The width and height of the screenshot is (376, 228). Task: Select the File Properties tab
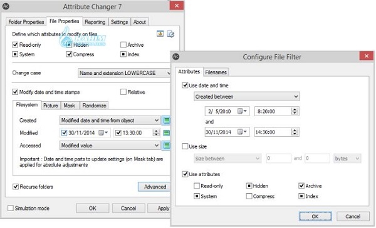click(x=65, y=21)
